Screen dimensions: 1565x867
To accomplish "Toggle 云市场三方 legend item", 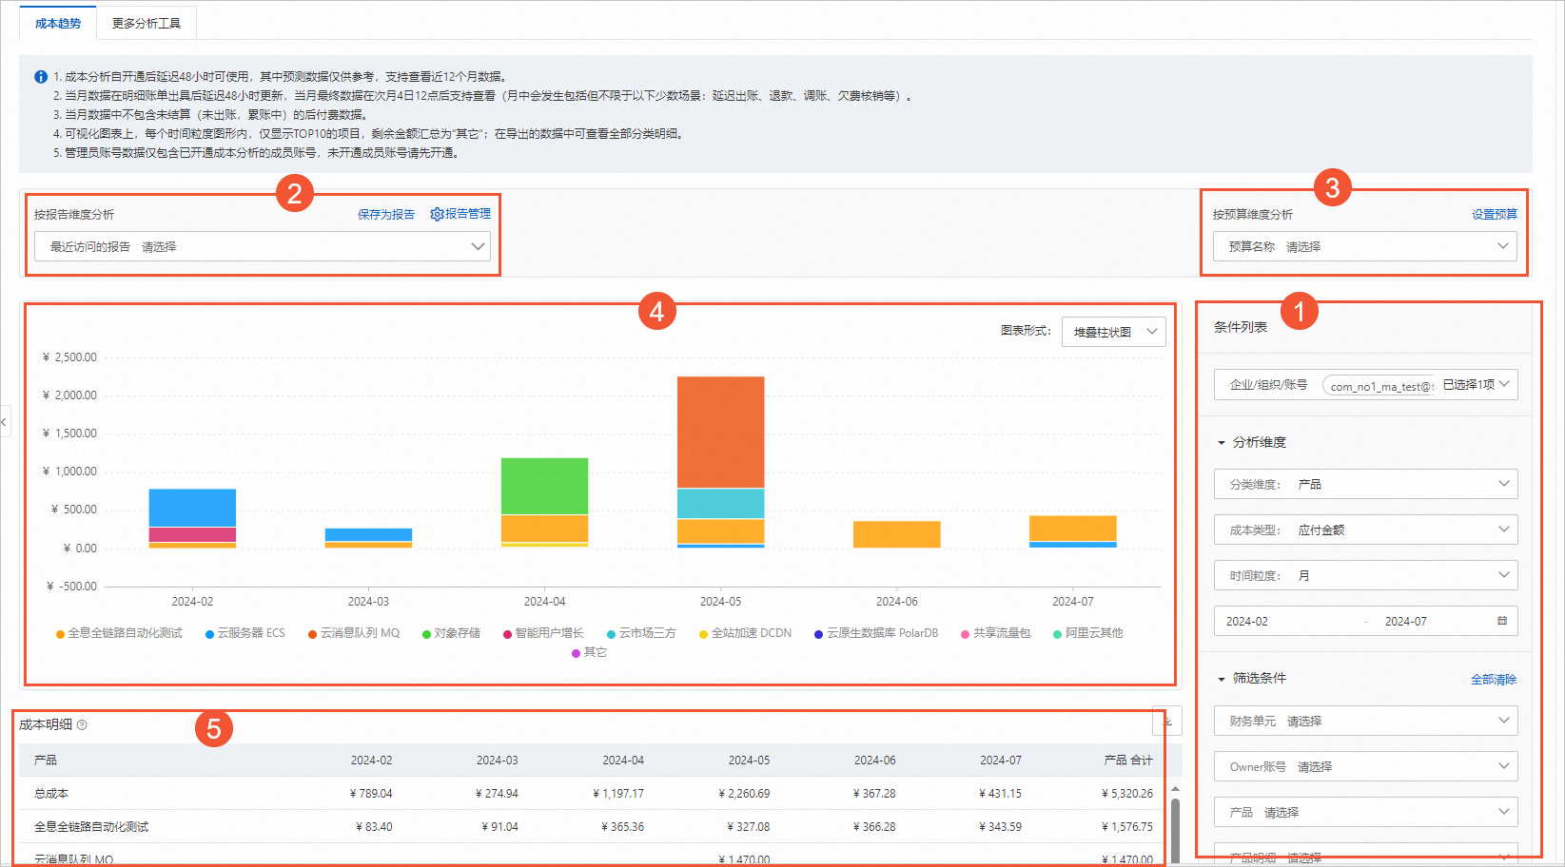I will pos(641,633).
